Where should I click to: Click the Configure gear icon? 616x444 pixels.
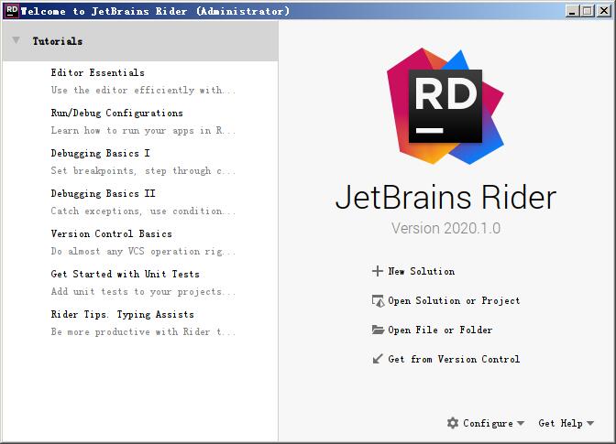coord(453,423)
